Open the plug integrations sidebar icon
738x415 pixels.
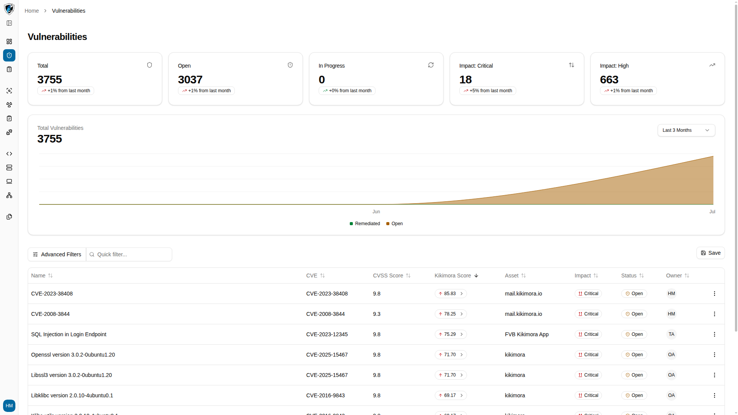tap(9, 132)
